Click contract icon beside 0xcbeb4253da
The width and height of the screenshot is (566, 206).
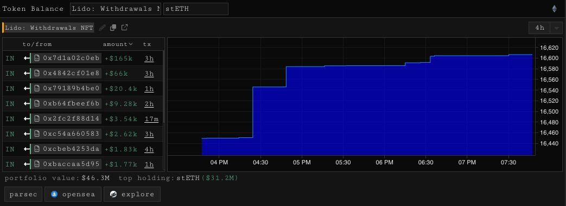(37, 149)
